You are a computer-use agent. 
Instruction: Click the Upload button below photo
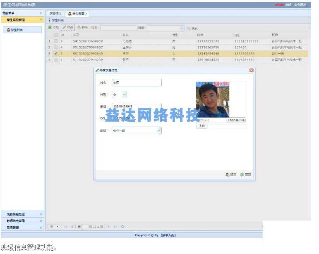click(202, 126)
